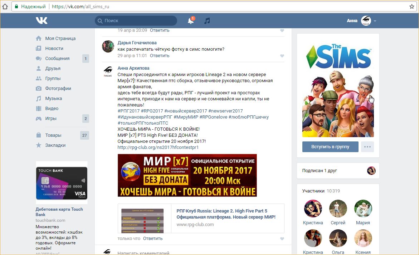Image resolution: width=419 pixels, height=255 pixels.
Task: Open the rpg-club.org link in the comment
Action: [158, 147]
